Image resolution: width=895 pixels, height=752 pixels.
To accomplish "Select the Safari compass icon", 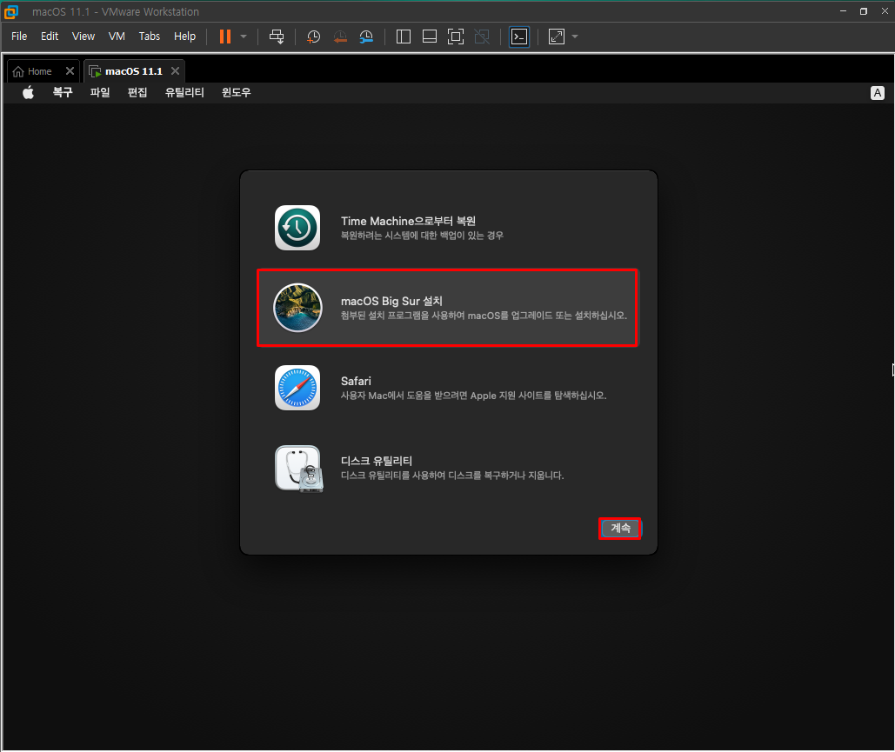I will click(297, 388).
